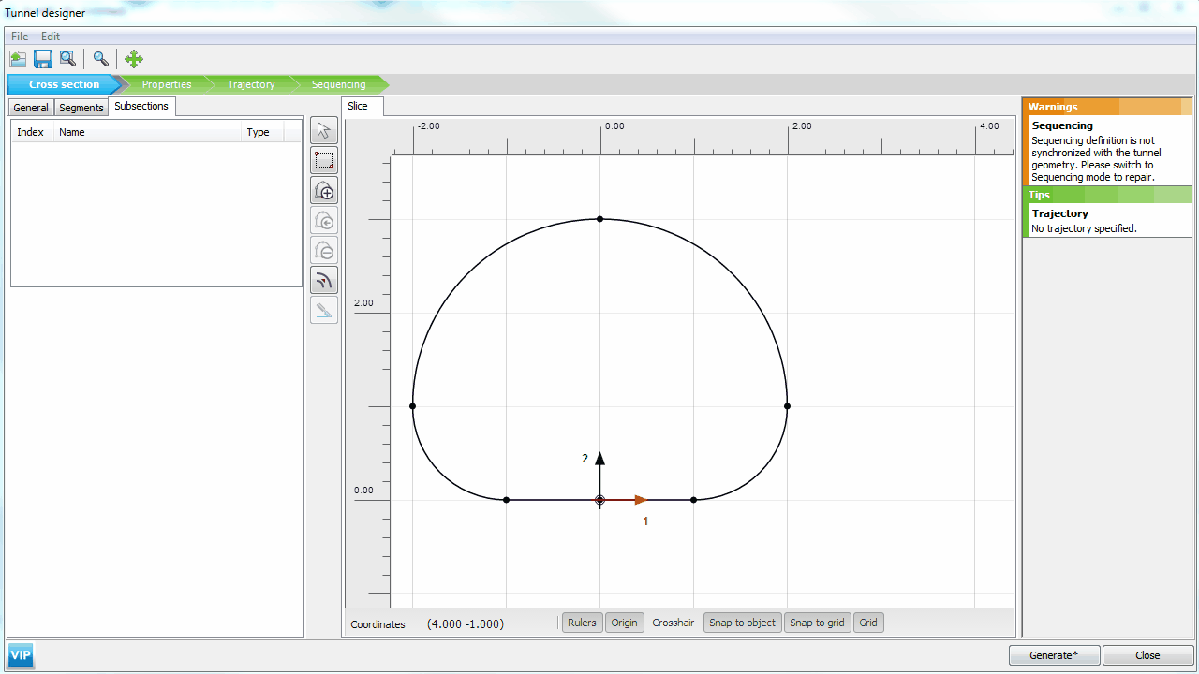Switch to the Segments tab

(x=81, y=108)
